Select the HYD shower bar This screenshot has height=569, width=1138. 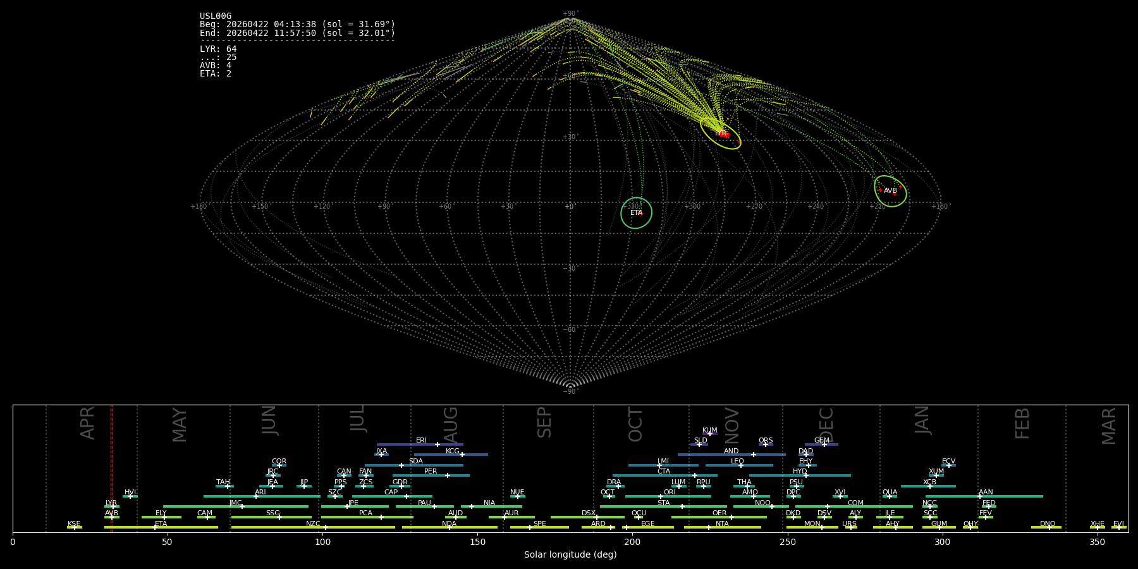coord(800,475)
